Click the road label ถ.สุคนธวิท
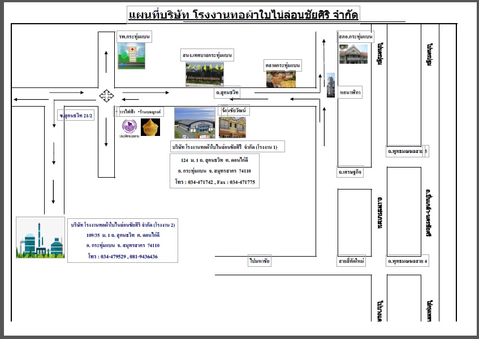This screenshot has height=339, width=479. [x=227, y=93]
